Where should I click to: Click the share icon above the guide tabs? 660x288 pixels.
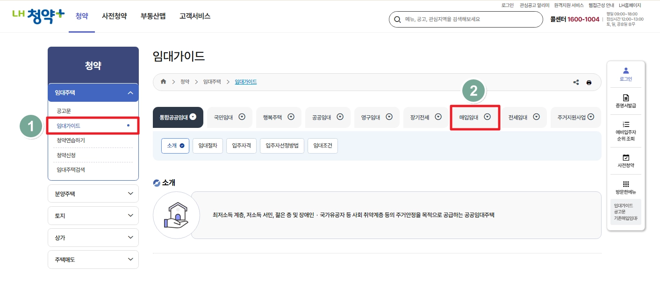(x=576, y=82)
